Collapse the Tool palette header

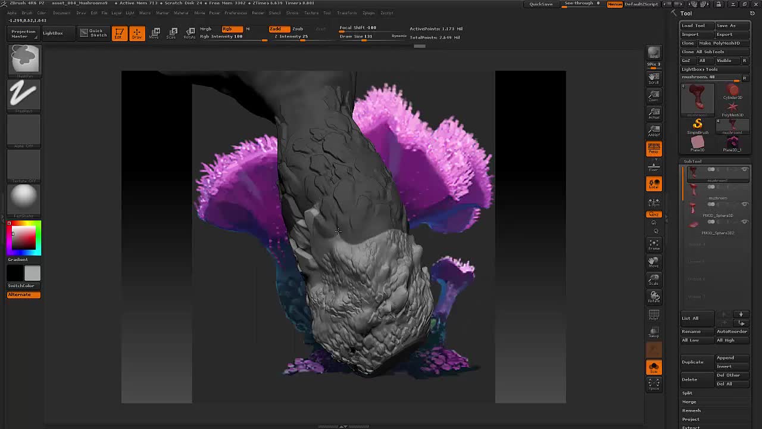(685, 13)
